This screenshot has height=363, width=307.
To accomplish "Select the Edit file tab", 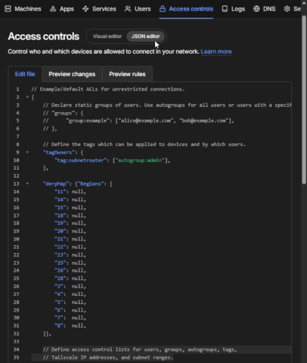I will click(x=25, y=74).
